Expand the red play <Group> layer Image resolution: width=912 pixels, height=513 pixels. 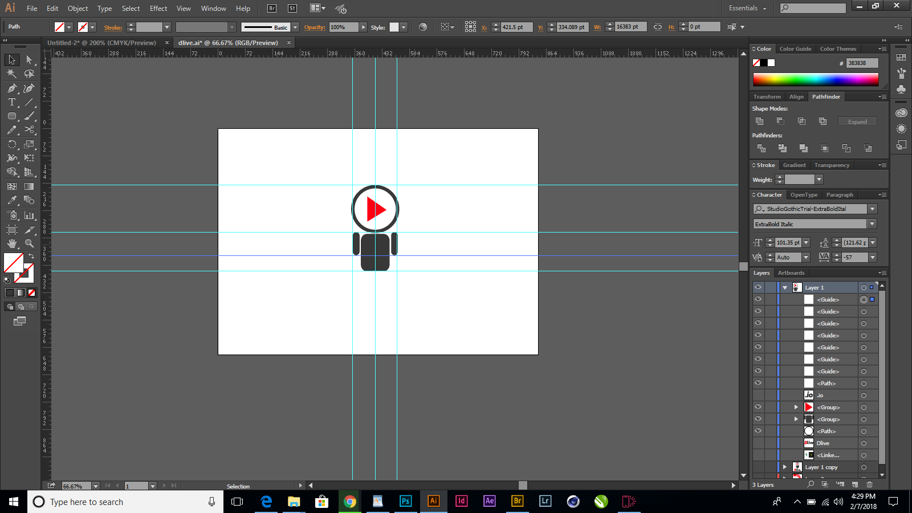click(x=796, y=407)
